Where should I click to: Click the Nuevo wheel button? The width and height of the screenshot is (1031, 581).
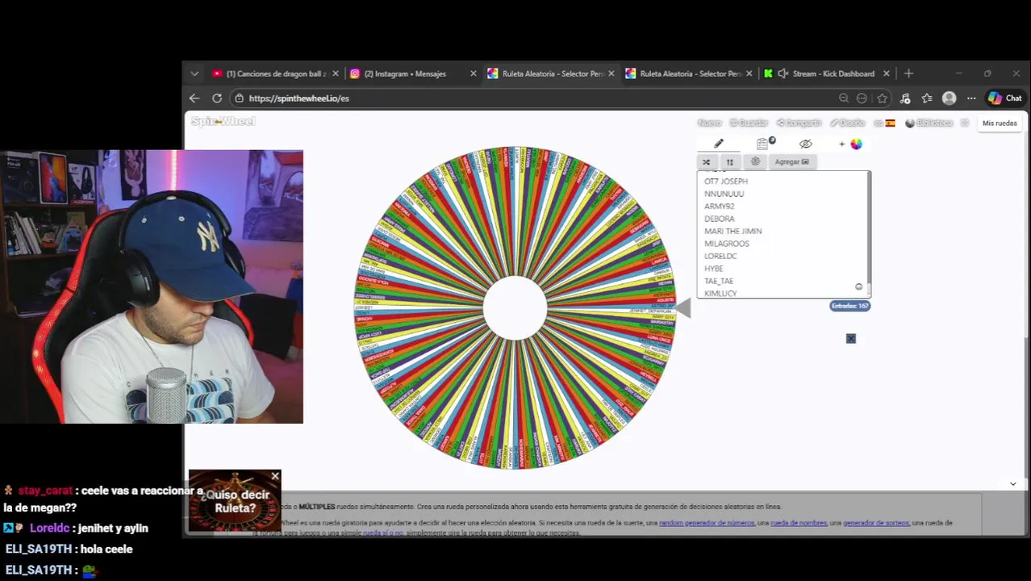pos(709,123)
